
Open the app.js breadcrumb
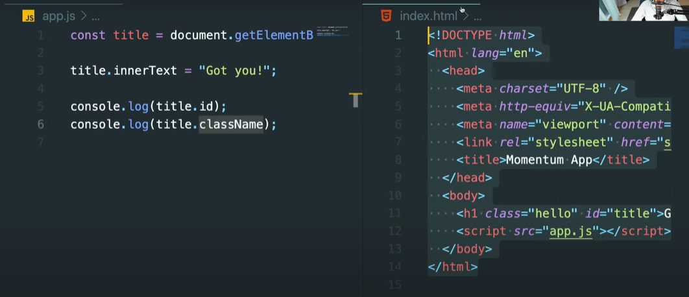59,17
